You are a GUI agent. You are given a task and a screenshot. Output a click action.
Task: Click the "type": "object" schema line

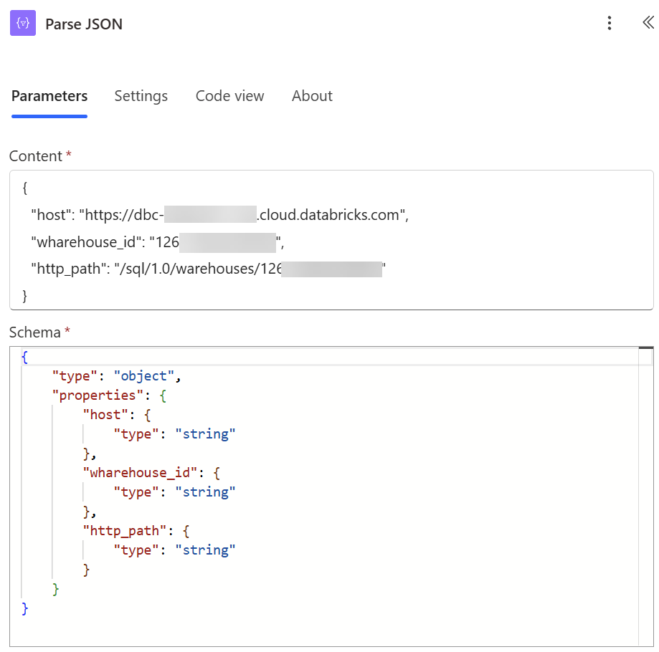(116, 375)
